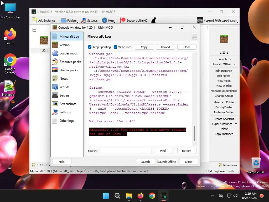Screen dimensions: 269x202
Task: Open File Explorer from taskbar
Action: click(x=129, y=196)
